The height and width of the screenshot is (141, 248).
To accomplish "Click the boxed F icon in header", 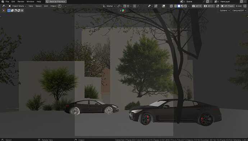I will [x=59, y=6].
